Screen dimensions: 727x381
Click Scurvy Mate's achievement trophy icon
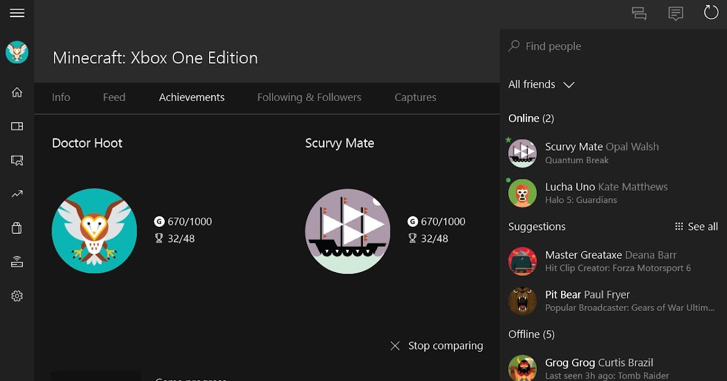point(413,238)
